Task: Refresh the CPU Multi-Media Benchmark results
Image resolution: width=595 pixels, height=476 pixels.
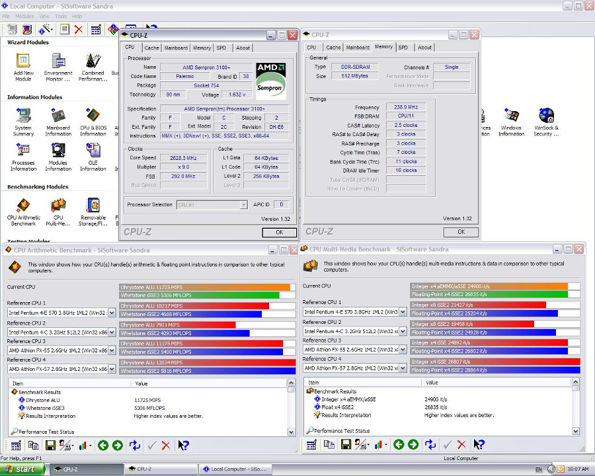Action: pyautogui.click(x=430, y=444)
